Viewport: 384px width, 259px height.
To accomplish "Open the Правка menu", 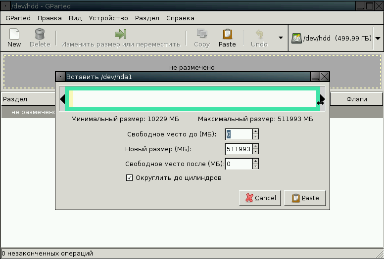I will 49,18.
